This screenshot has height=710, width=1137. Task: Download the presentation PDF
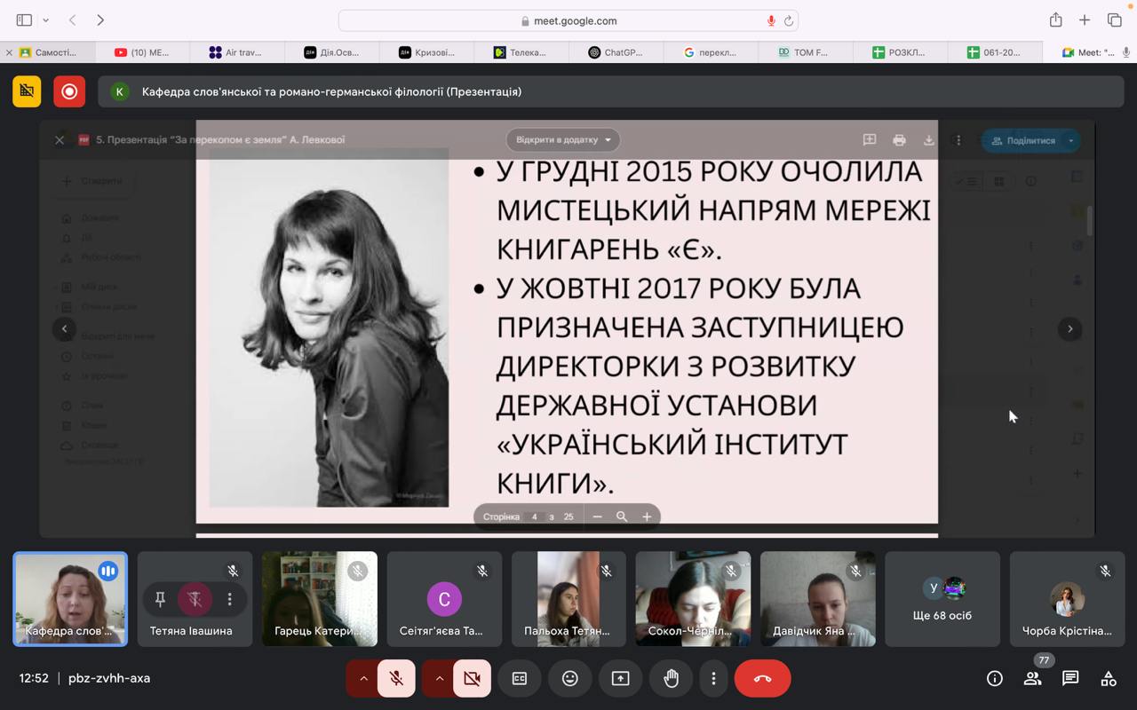(x=928, y=140)
